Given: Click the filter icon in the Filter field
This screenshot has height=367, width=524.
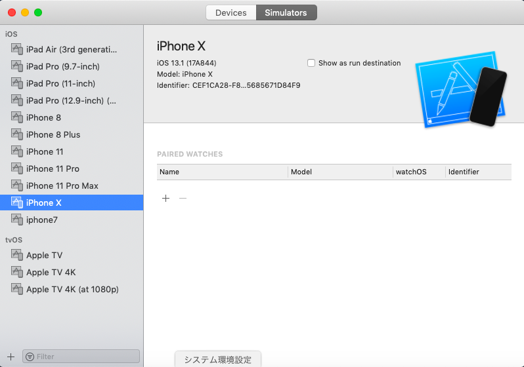Looking at the screenshot, I should point(30,357).
